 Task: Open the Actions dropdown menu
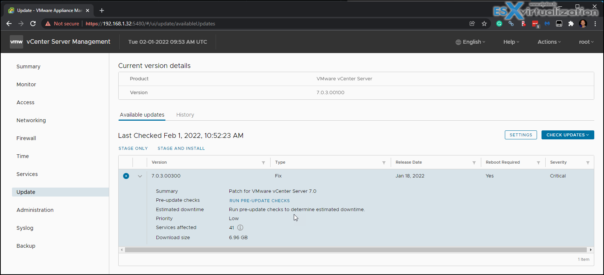coord(549,42)
